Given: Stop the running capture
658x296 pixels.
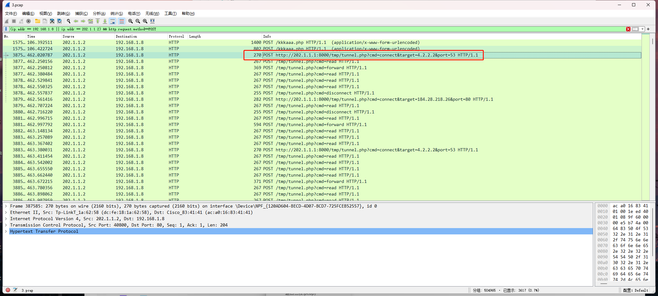Looking at the screenshot, I should [14, 21].
